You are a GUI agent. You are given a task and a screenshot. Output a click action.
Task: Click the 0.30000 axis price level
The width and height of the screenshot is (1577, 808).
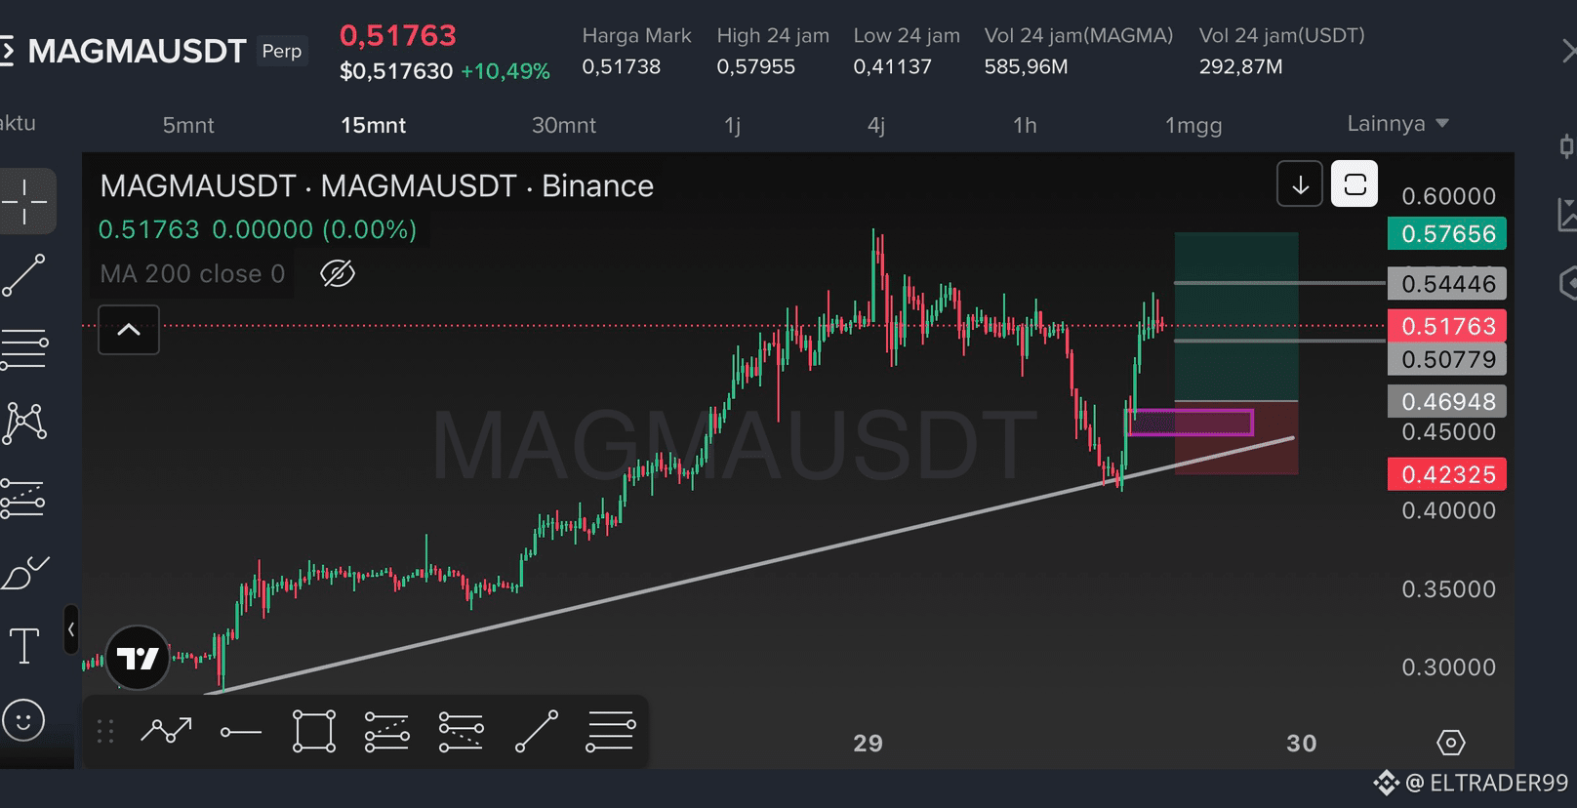coord(1448,667)
